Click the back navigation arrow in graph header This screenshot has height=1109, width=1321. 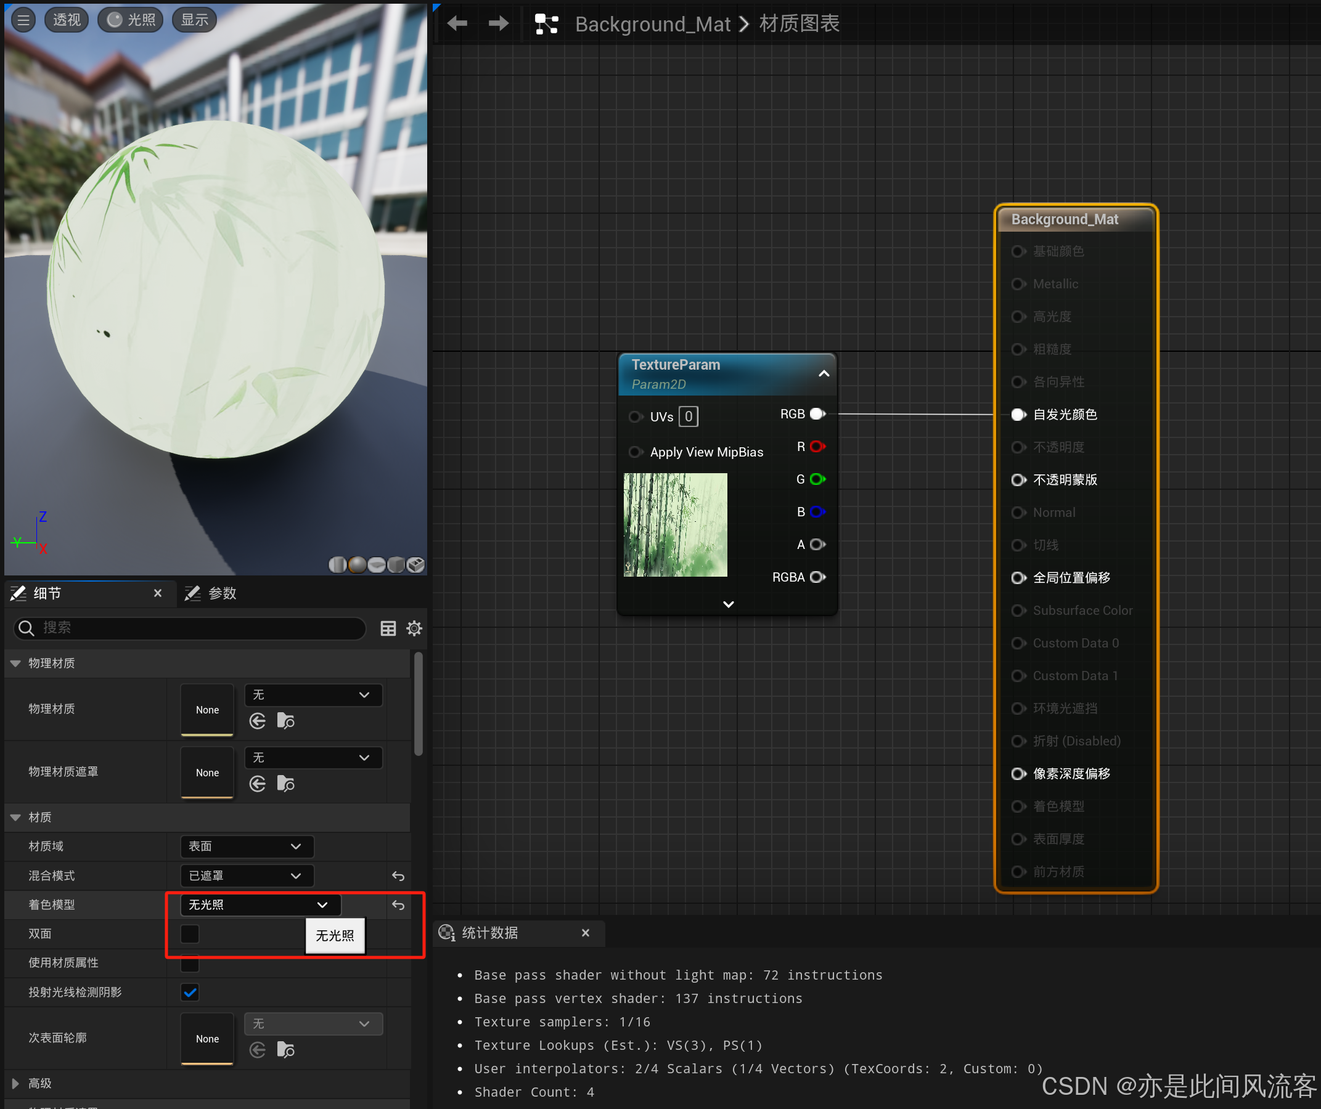pyautogui.click(x=457, y=24)
